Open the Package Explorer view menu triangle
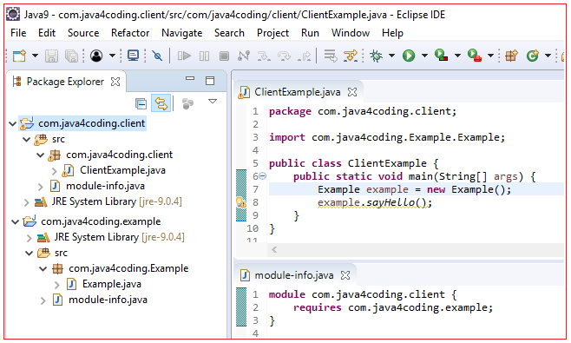Screen dimensions: 571x343 click(213, 102)
